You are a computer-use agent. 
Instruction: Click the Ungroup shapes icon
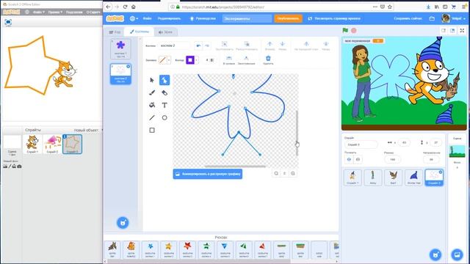[x=247, y=45]
